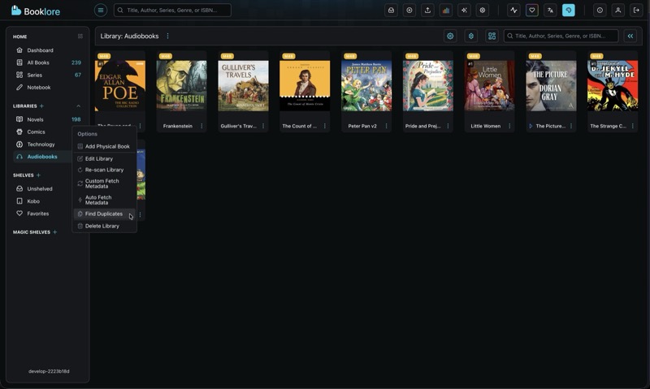Switch view with the grid layout icon
Viewport: 650px width, 389px height.
[492, 36]
